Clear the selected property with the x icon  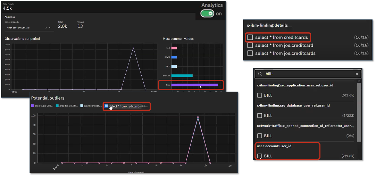point(46,28)
